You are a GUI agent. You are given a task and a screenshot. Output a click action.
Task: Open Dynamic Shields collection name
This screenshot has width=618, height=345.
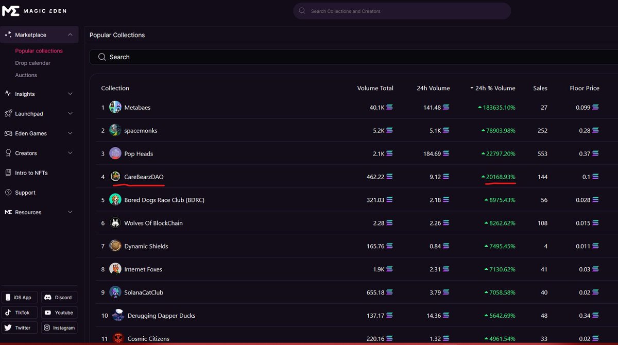coord(146,246)
